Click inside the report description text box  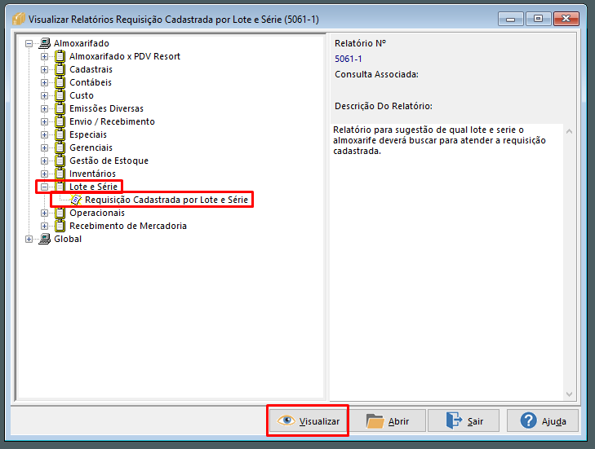click(446, 262)
